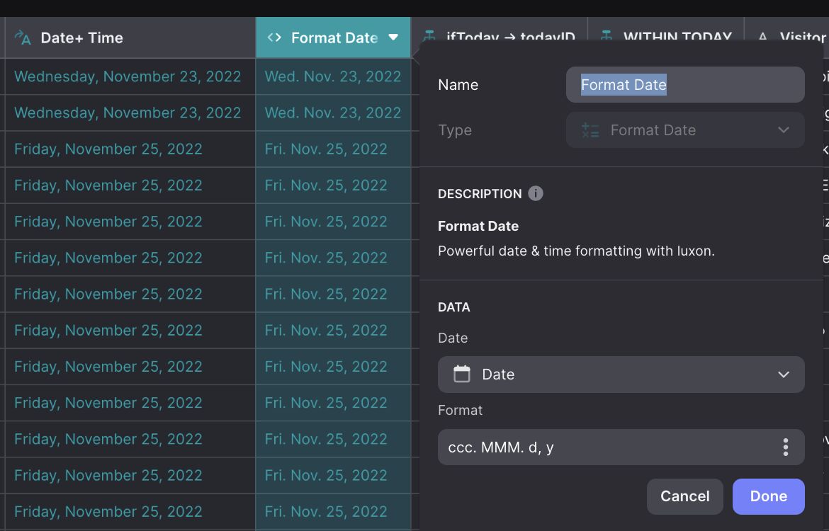The image size is (829, 531).
Task: Select the Date+ Time column header
Action: [x=81, y=38]
